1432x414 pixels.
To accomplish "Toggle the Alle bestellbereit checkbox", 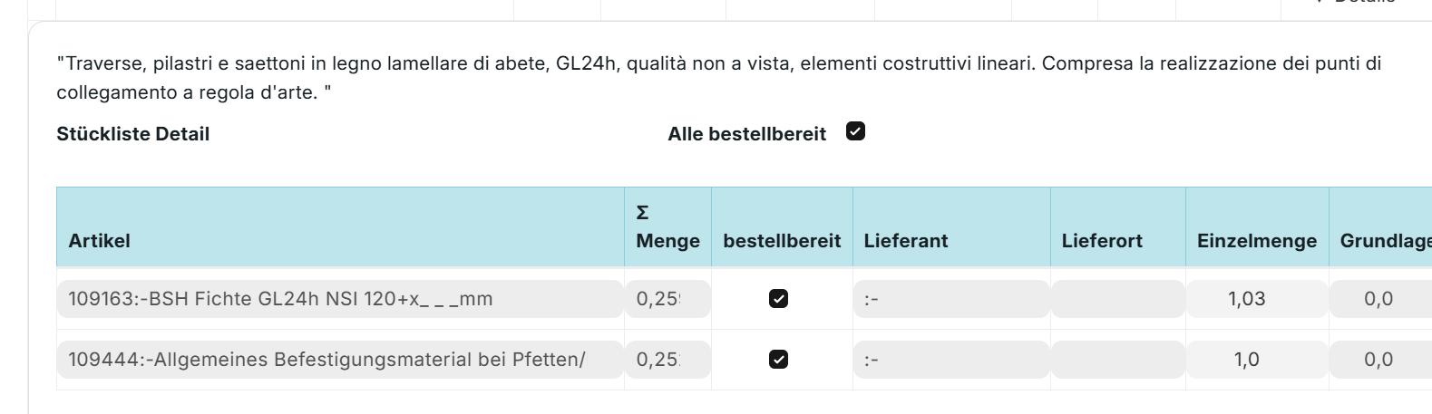I will pyautogui.click(x=855, y=132).
